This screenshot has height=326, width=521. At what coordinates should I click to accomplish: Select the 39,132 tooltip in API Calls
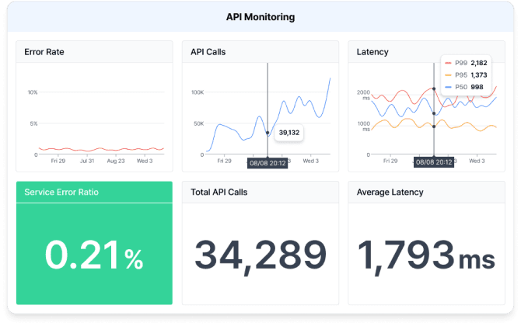coord(288,133)
